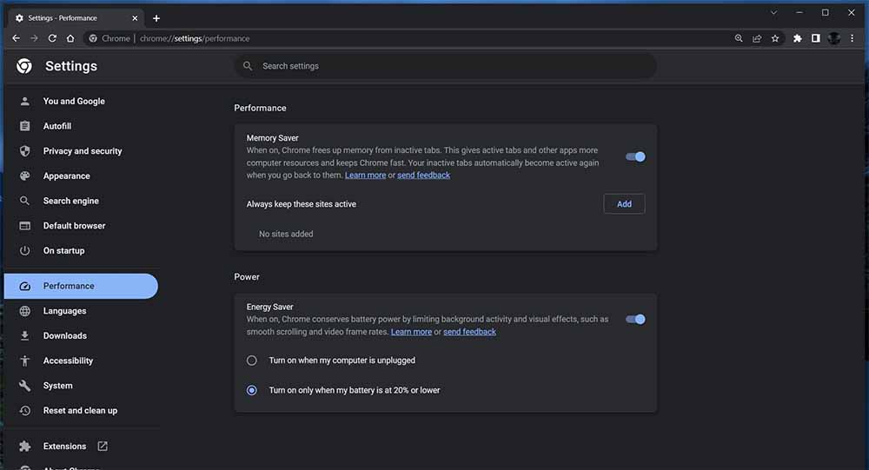
Task: Click send feedback link under Memory Saver
Action: pos(423,175)
